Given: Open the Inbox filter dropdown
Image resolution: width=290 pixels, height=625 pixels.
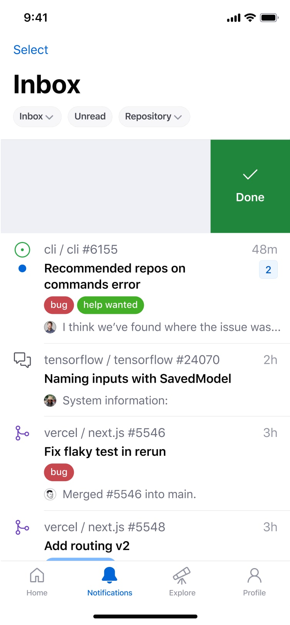Looking at the screenshot, I should (37, 117).
